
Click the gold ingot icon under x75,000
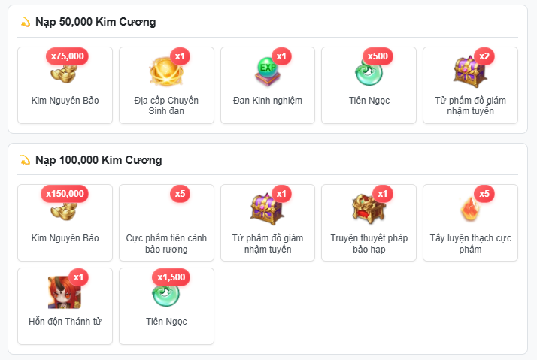[x=65, y=73]
